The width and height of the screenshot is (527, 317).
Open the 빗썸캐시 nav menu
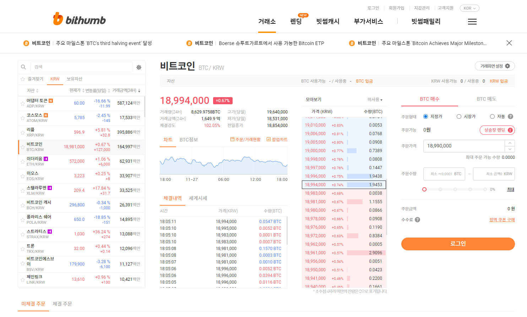pos(328,21)
